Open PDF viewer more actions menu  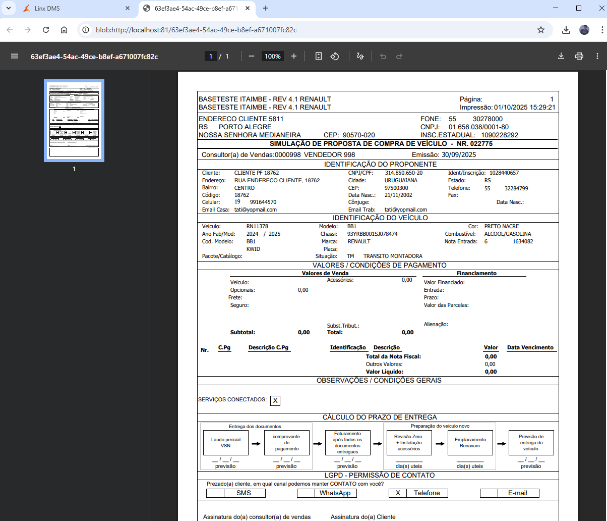[x=597, y=56]
